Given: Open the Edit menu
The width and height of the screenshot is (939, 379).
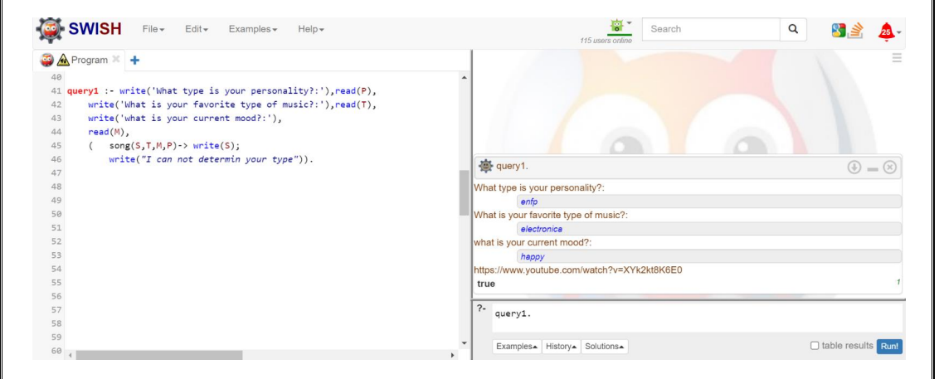Looking at the screenshot, I should point(197,29).
